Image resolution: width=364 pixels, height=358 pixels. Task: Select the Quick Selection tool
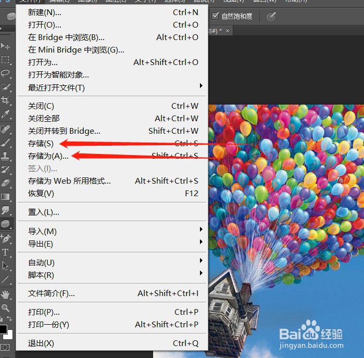tap(5, 87)
